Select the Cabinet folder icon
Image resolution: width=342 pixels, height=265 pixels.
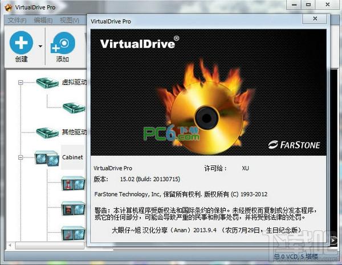47,158
